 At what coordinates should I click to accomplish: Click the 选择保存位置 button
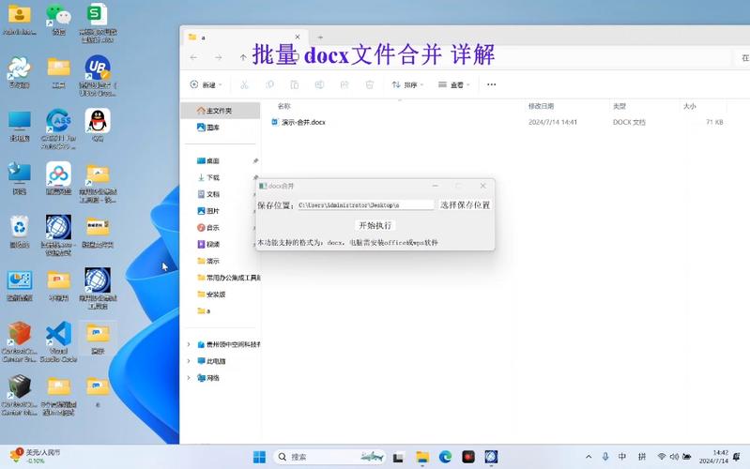465,205
